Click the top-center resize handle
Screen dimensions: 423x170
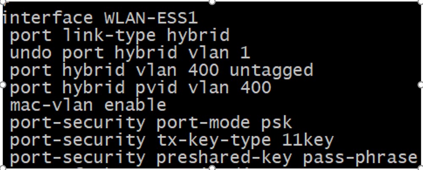point(211,2)
